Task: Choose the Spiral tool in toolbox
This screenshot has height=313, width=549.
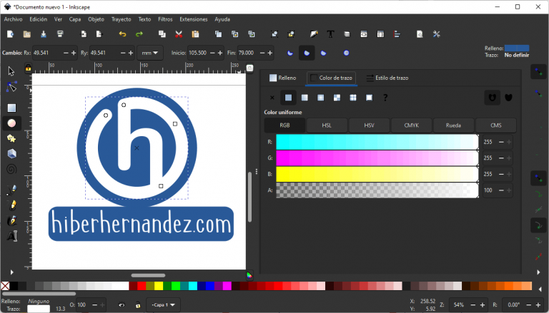Action: (11, 170)
